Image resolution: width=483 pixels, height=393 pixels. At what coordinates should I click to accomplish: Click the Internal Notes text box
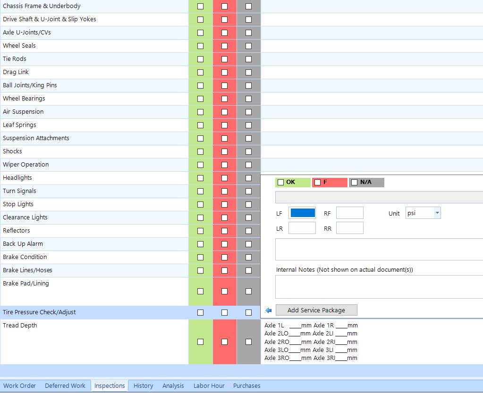378,287
